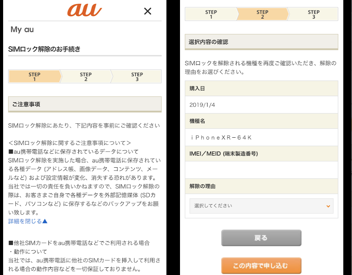The width and height of the screenshot is (352, 275).
Task: Select highlighted STEP 2 in right panel
Action: coord(262,14)
